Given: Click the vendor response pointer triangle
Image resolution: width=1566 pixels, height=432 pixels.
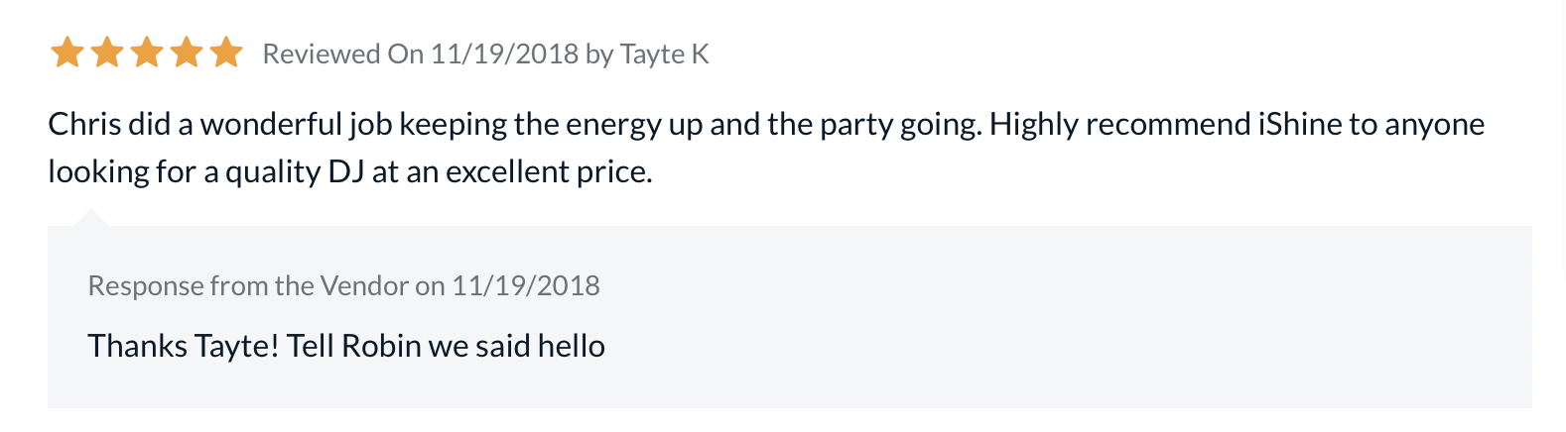Looking at the screenshot, I should pyautogui.click(x=90, y=218).
